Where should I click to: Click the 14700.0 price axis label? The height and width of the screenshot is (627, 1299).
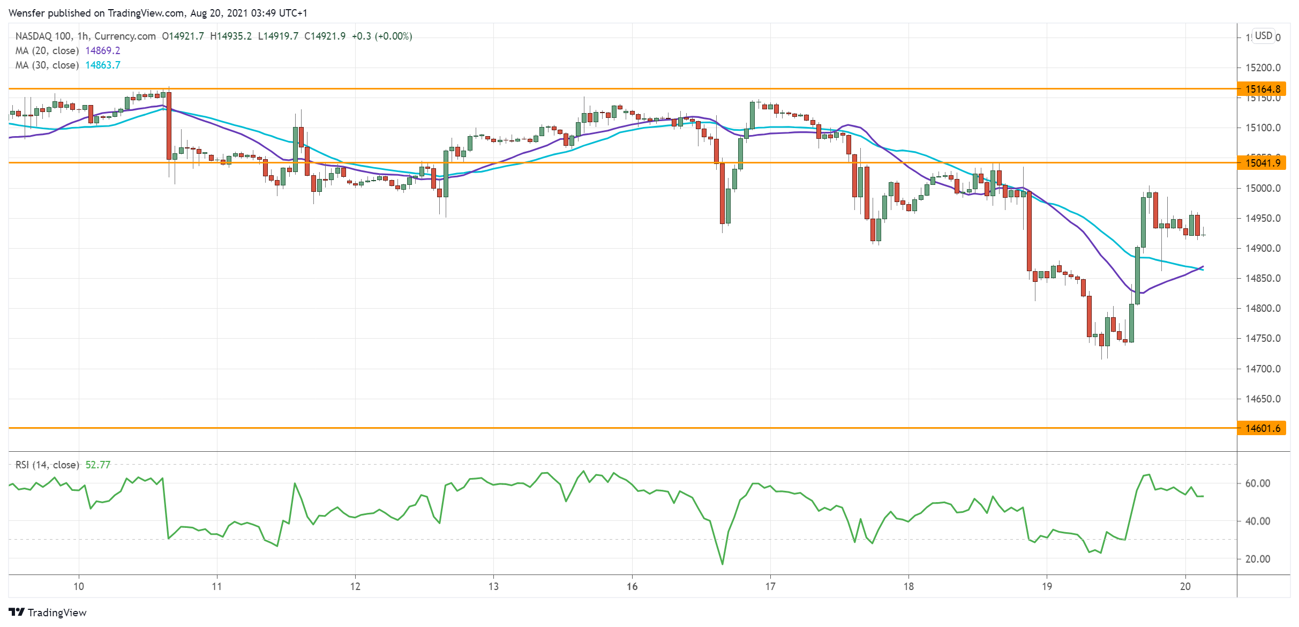coord(1263,369)
